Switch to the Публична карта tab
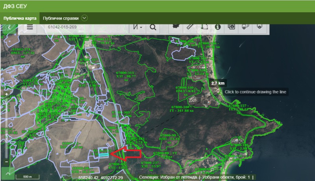Image resolution: width=315 pixels, height=181 pixels. coord(20,18)
